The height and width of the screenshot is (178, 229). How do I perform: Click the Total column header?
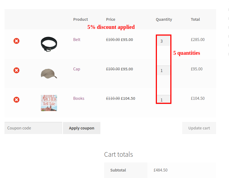point(195,19)
